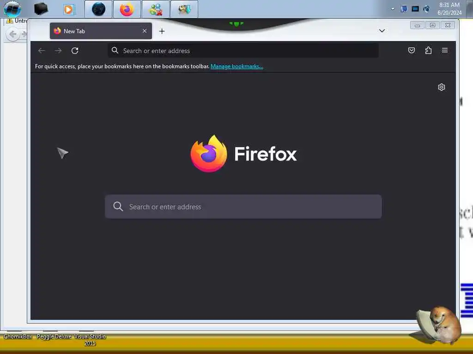Reload the page with the refresh icon

click(75, 51)
